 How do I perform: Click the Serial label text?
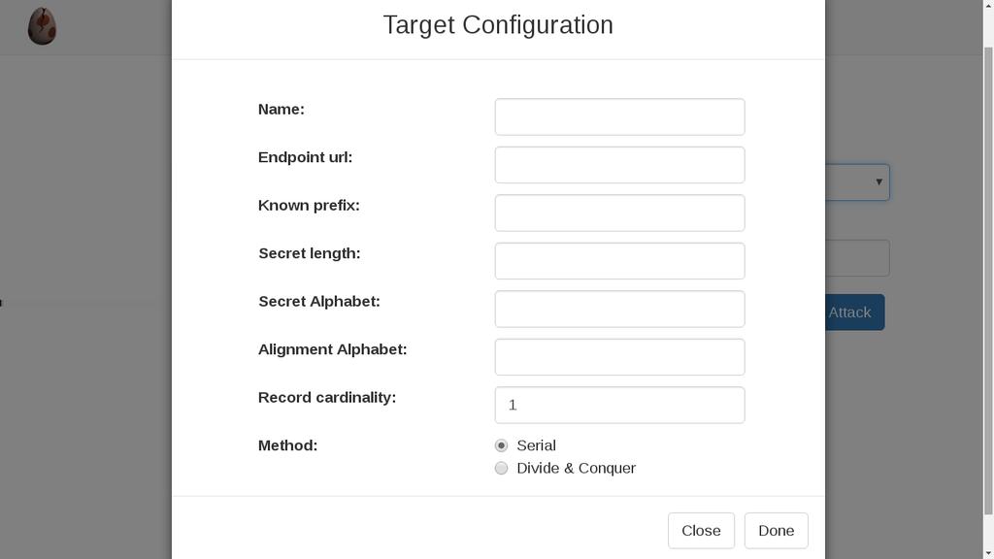click(x=536, y=445)
